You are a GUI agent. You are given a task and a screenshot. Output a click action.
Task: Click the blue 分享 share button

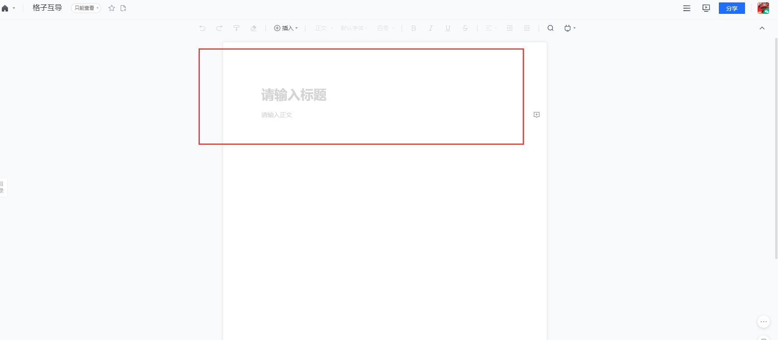732,8
